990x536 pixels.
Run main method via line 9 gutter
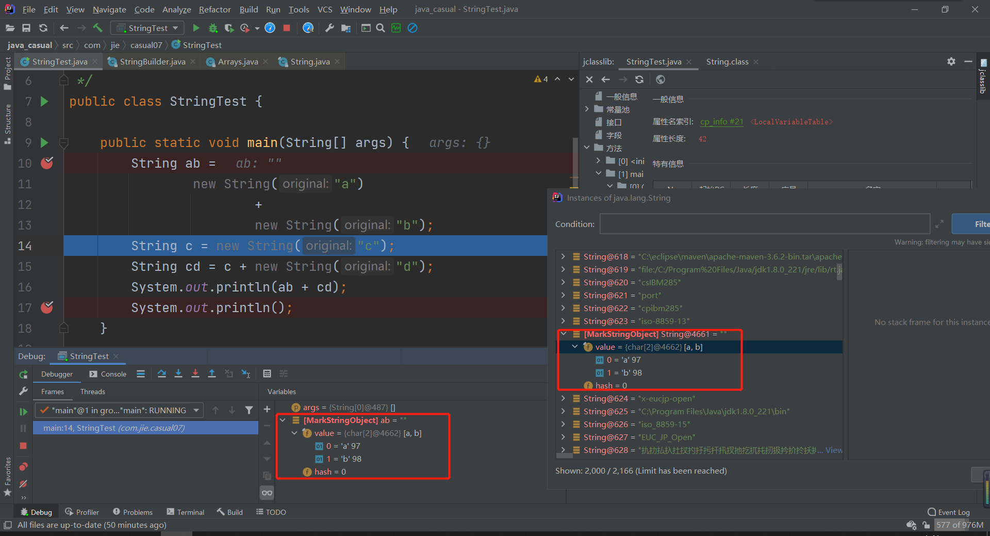44,142
